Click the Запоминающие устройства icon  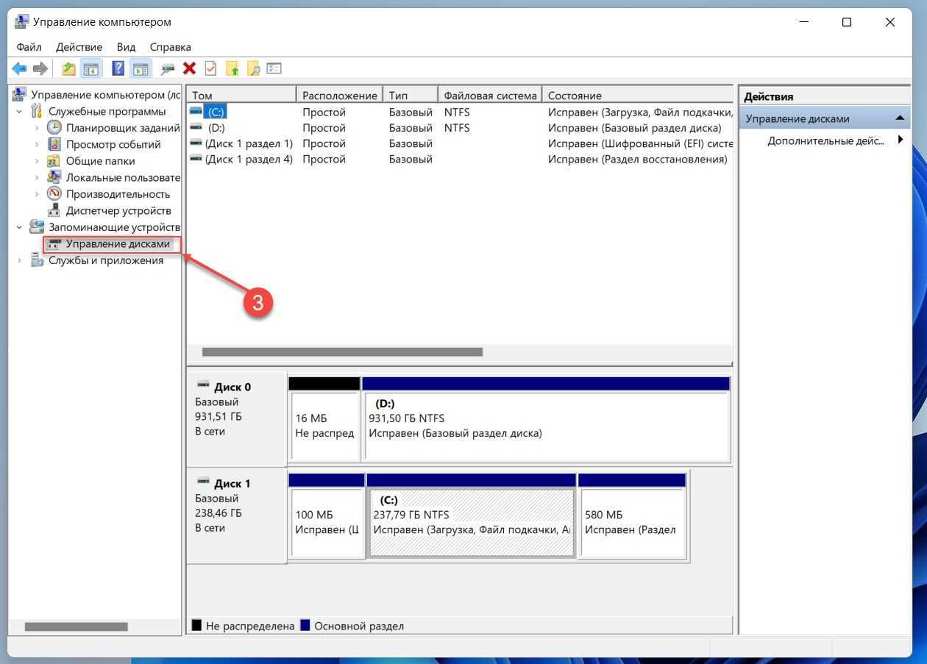coord(37,226)
